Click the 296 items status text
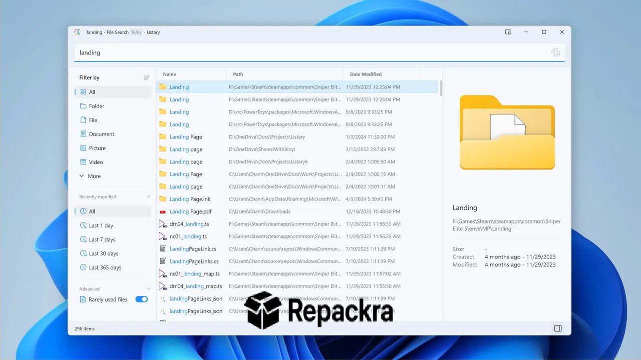The width and height of the screenshot is (641, 360). (x=85, y=328)
